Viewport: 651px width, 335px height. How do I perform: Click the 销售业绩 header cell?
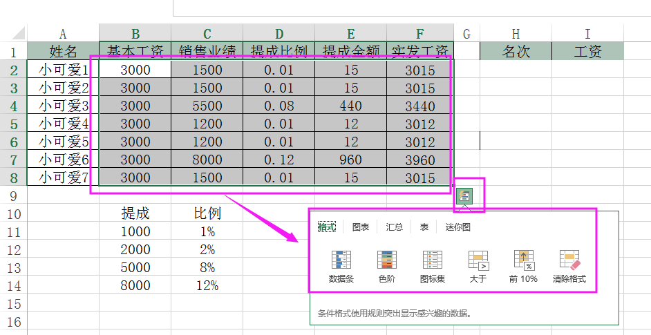click(x=207, y=51)
